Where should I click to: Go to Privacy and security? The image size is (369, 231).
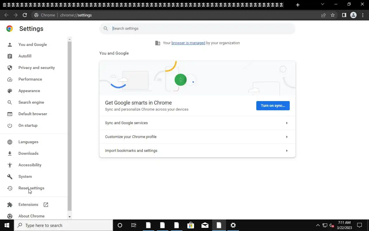click(37, 68)
